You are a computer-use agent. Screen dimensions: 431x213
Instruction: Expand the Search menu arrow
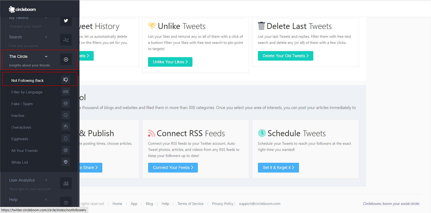[x=46, y=37]
